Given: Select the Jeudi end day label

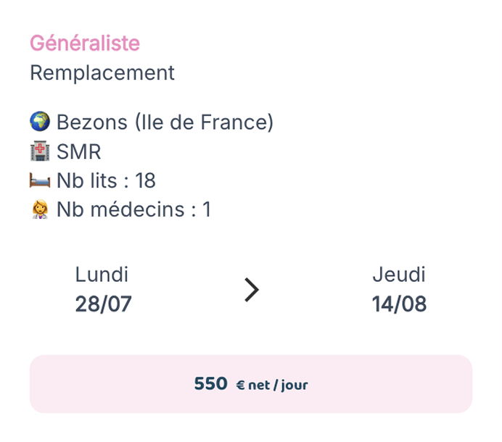Looking at the screenshot, I should tap(399, 275).
